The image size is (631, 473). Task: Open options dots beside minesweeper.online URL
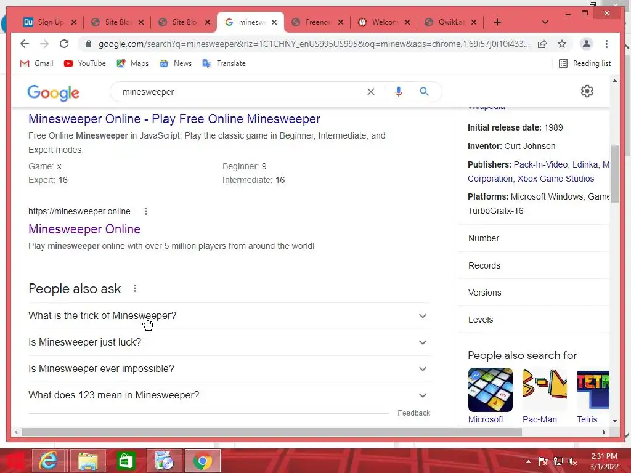click(x=146, y=211)
